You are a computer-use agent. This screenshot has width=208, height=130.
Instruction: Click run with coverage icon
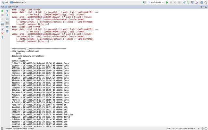[x=175, y=2]
